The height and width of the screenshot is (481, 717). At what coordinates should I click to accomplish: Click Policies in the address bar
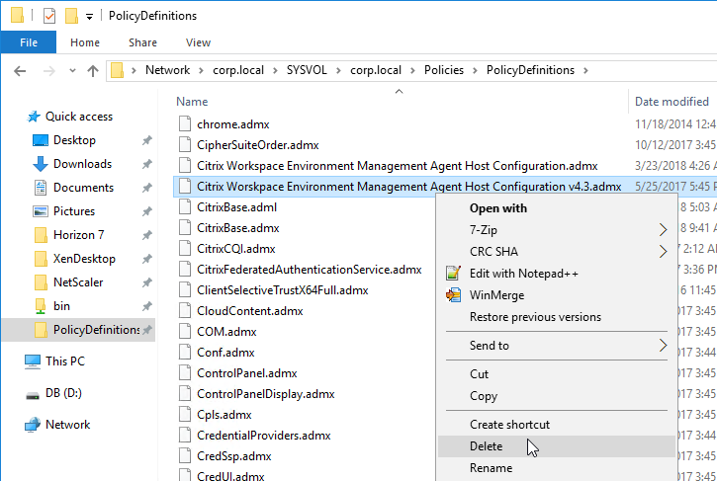pyautogui.click(x=444, y=70)
